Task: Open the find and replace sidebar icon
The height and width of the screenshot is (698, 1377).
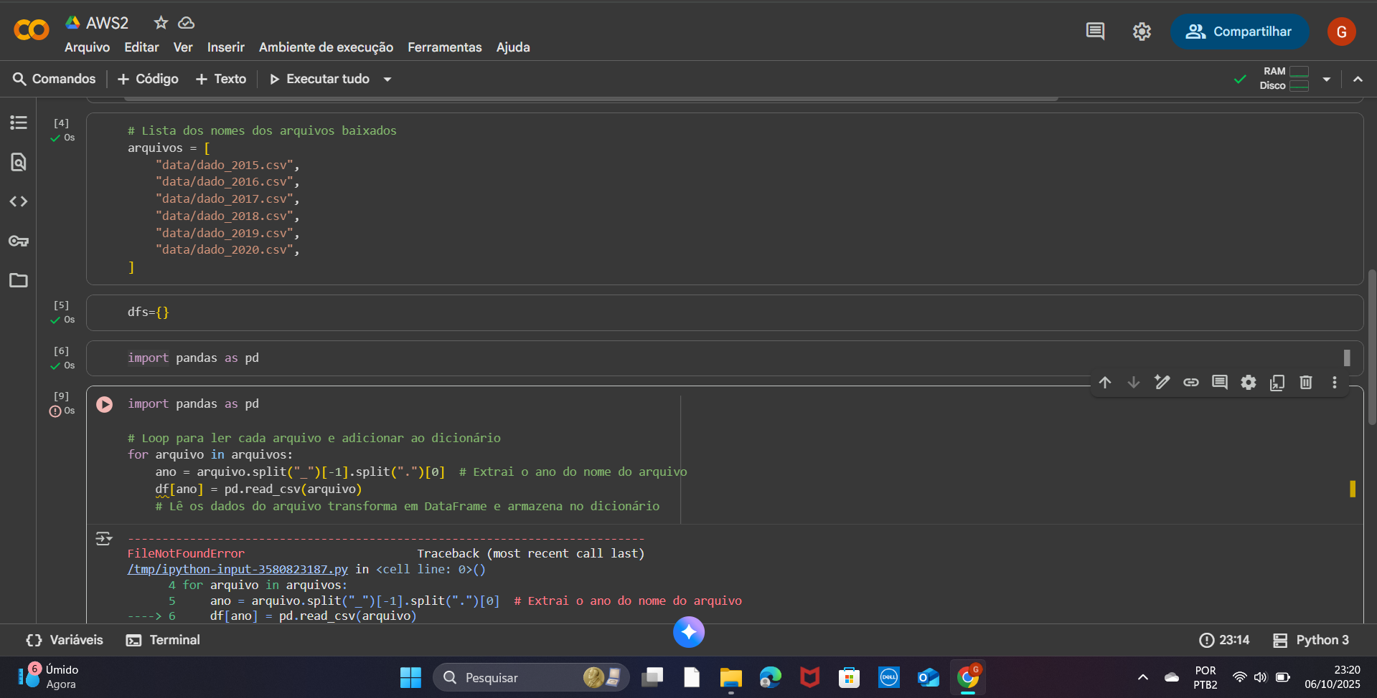Action: 19,162
